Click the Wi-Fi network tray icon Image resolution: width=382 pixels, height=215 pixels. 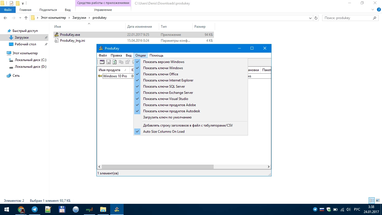342,209
